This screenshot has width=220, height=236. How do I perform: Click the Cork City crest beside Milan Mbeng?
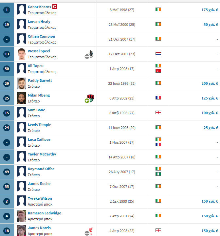[x=90, y=98]
